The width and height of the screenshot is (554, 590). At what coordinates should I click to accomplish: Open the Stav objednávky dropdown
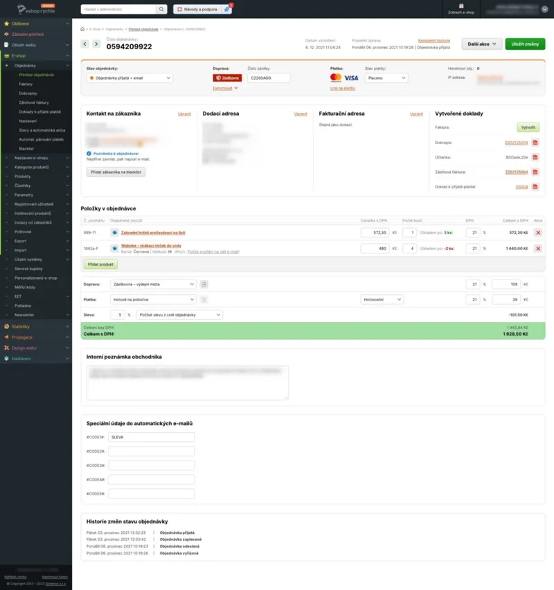point(129,78)
